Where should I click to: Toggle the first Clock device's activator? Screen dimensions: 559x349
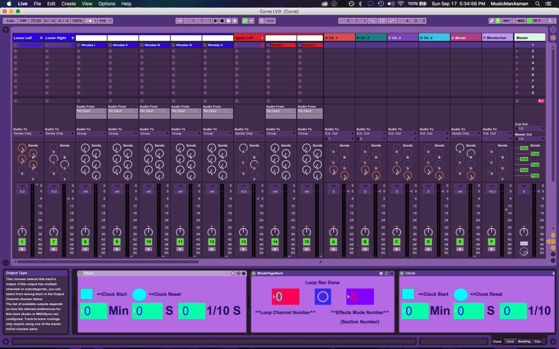tap(80, 274)
